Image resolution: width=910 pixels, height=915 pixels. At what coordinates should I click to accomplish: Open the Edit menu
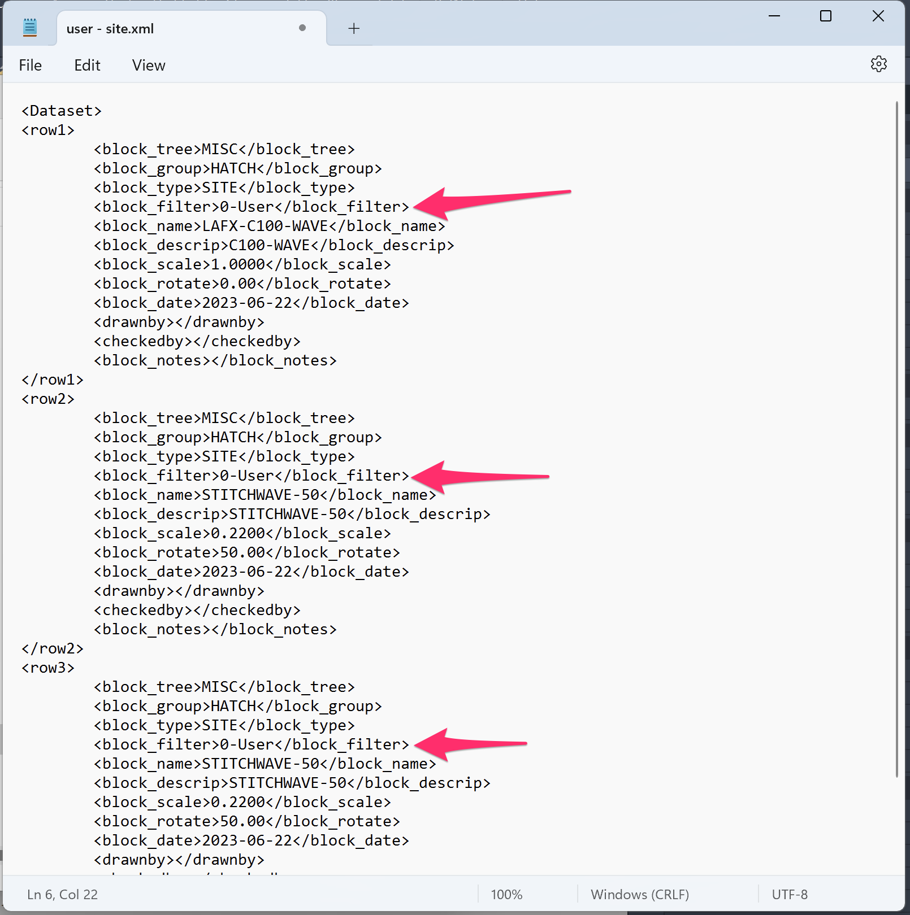[87, 66]
